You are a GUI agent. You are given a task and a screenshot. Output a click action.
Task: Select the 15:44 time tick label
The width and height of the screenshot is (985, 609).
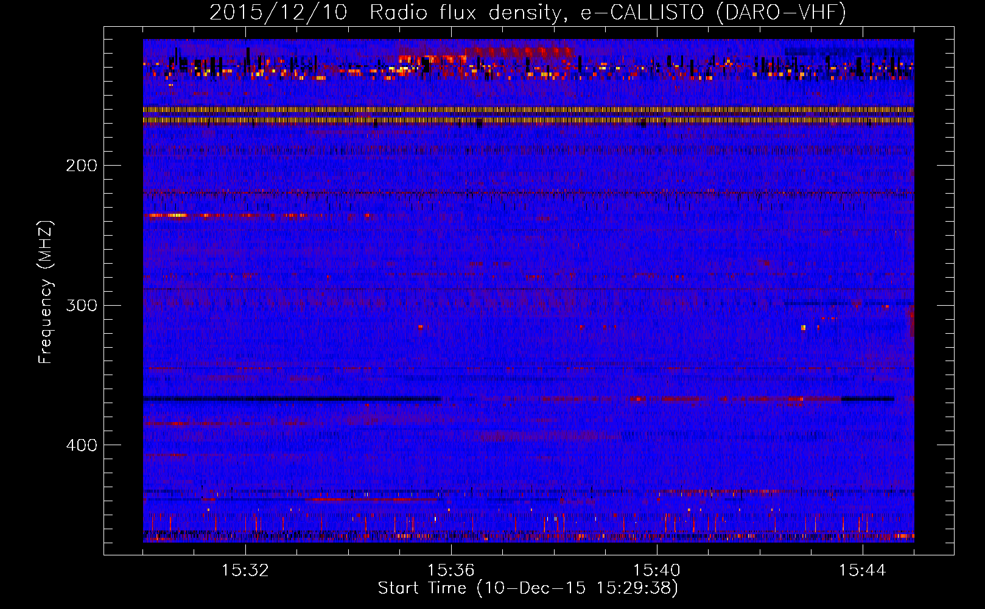point(863,571)
